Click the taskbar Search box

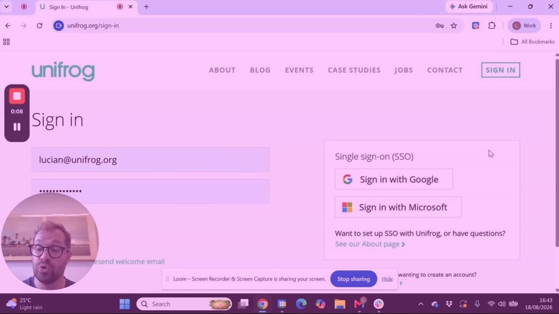point(184,304)
